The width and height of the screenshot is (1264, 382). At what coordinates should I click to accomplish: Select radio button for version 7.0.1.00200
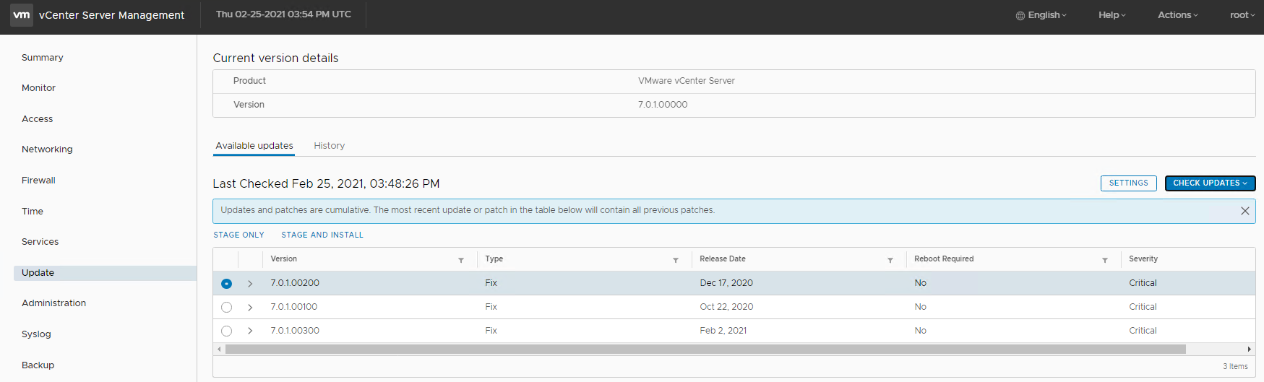226,284
